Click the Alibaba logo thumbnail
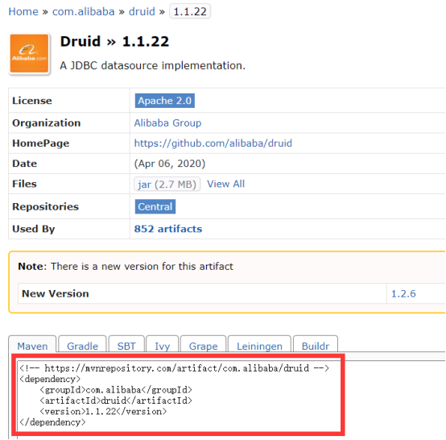The height and width of the screenshot is (440, 446). point(29,54)
